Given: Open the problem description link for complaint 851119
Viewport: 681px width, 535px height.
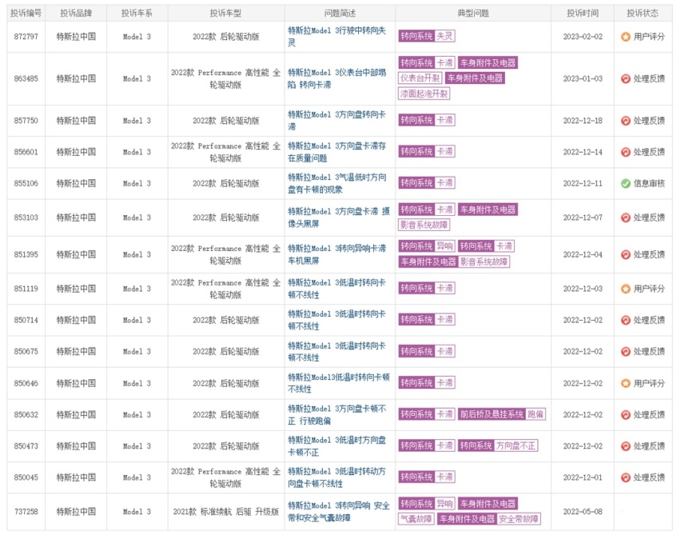Looking at the screenshot, I should point(337,289).
